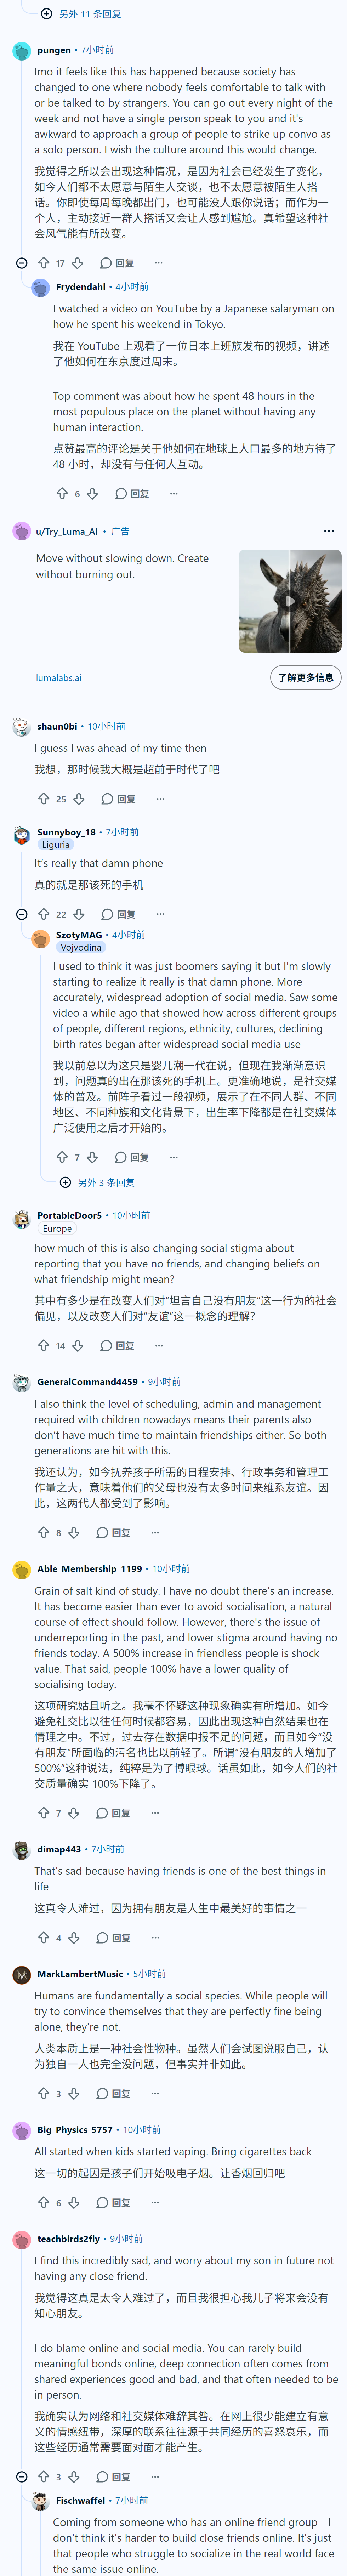Open the u/Try_Luma_AI profile link

[67, 531]
